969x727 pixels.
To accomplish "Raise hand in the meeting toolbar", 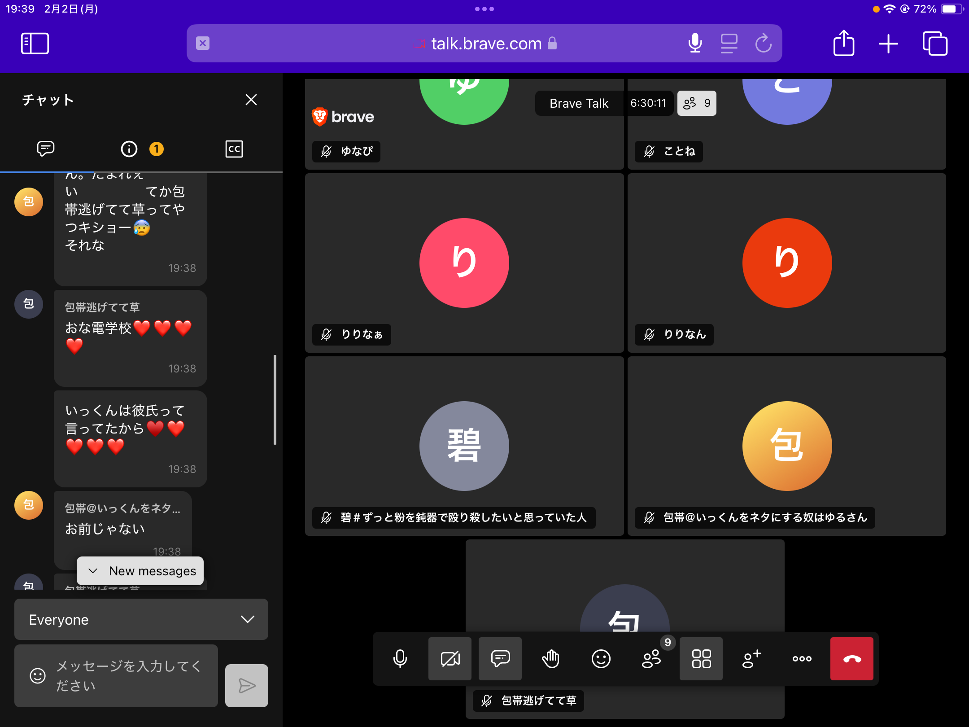I will coord(550,658).
